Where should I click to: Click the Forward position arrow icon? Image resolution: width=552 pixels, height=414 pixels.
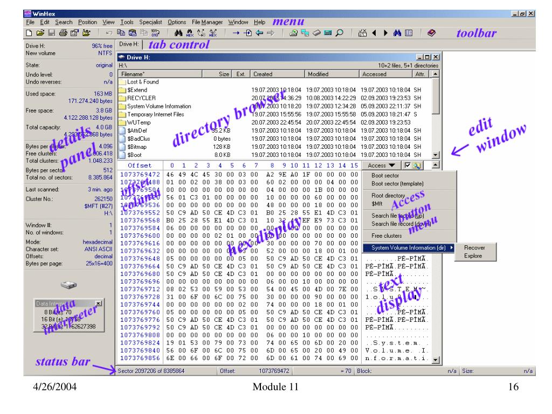[271, 33]
